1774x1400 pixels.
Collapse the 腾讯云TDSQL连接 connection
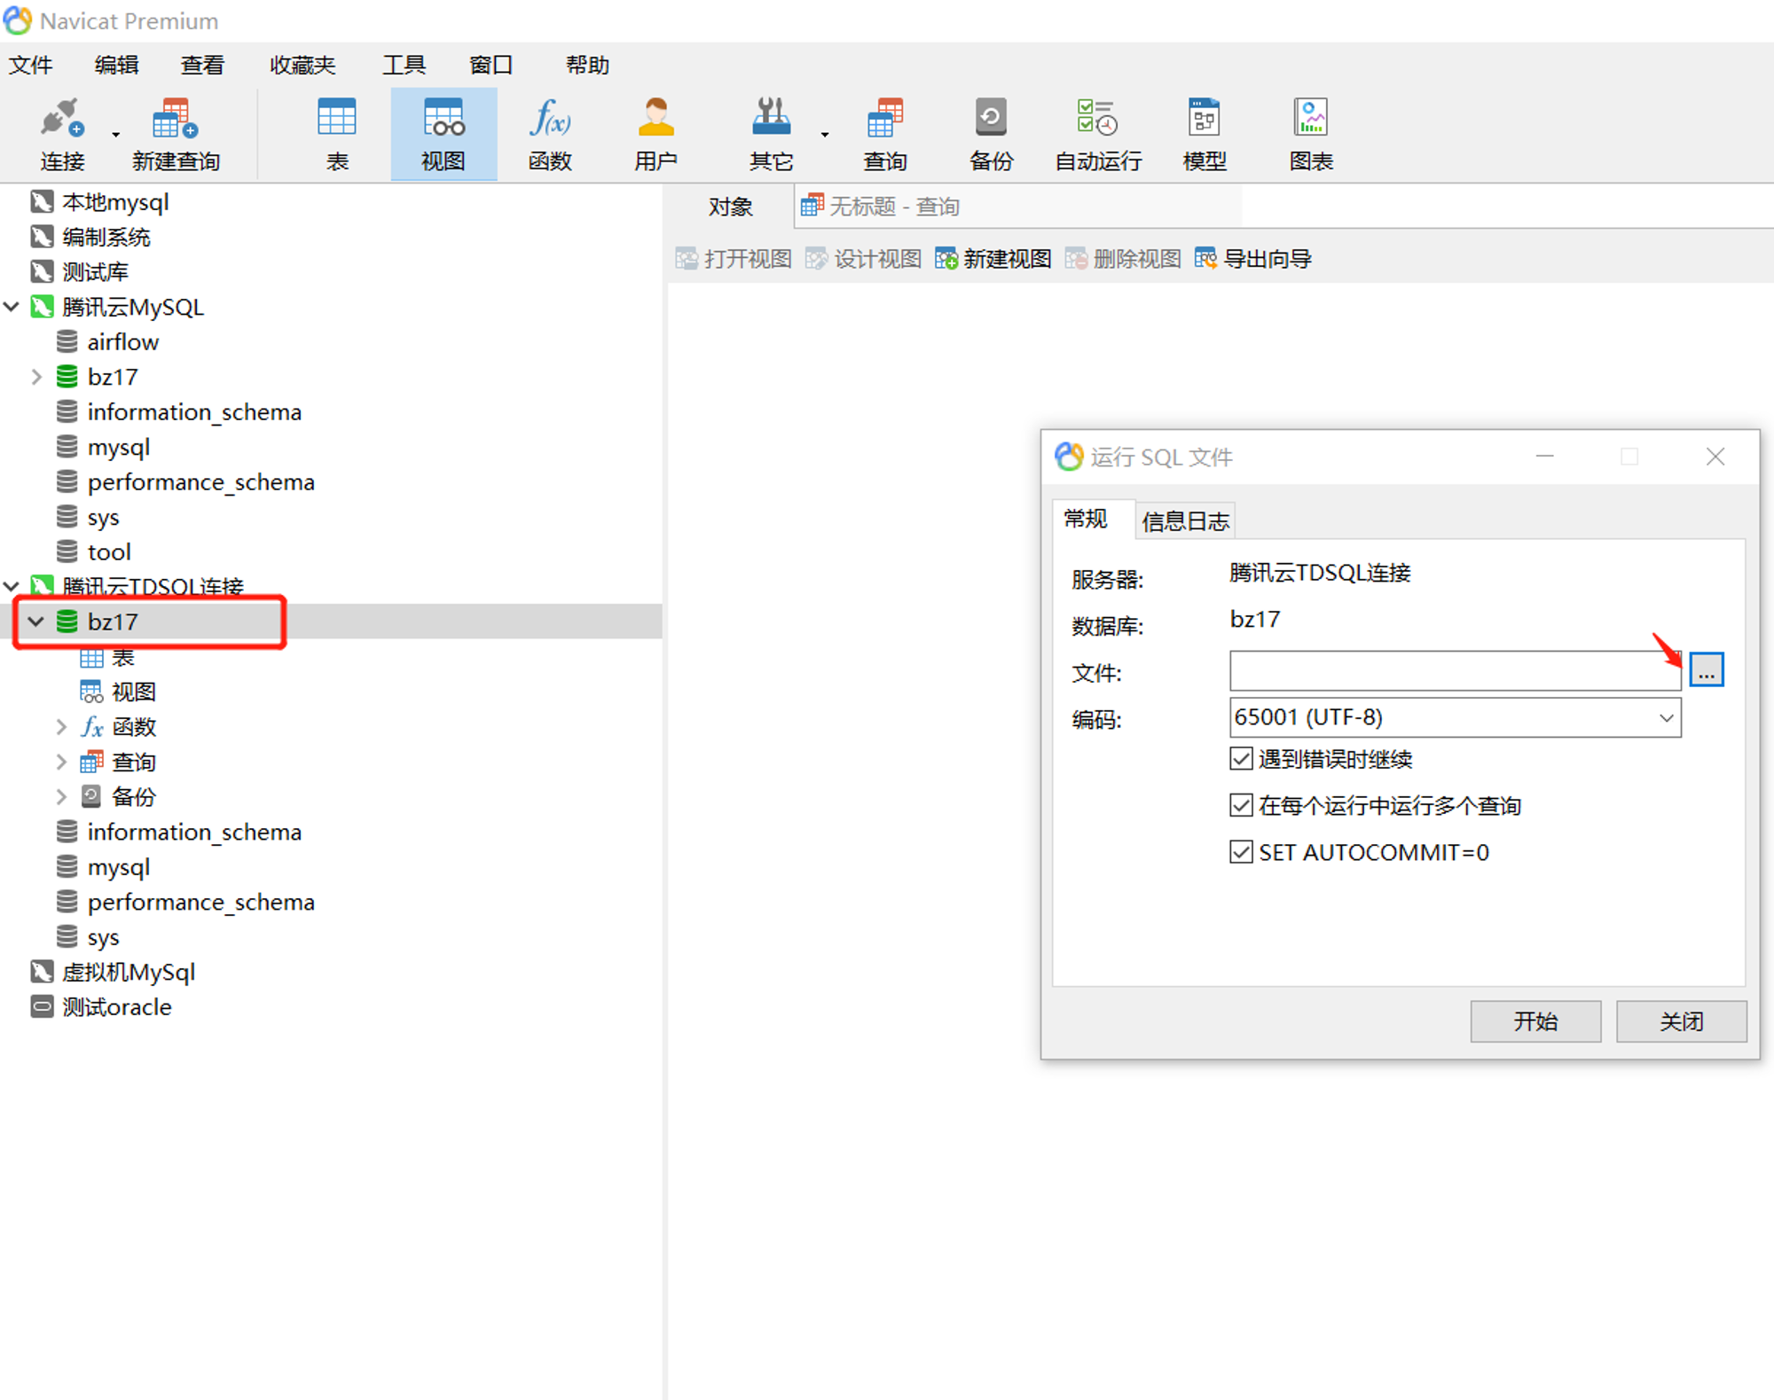tap(12, 586)
